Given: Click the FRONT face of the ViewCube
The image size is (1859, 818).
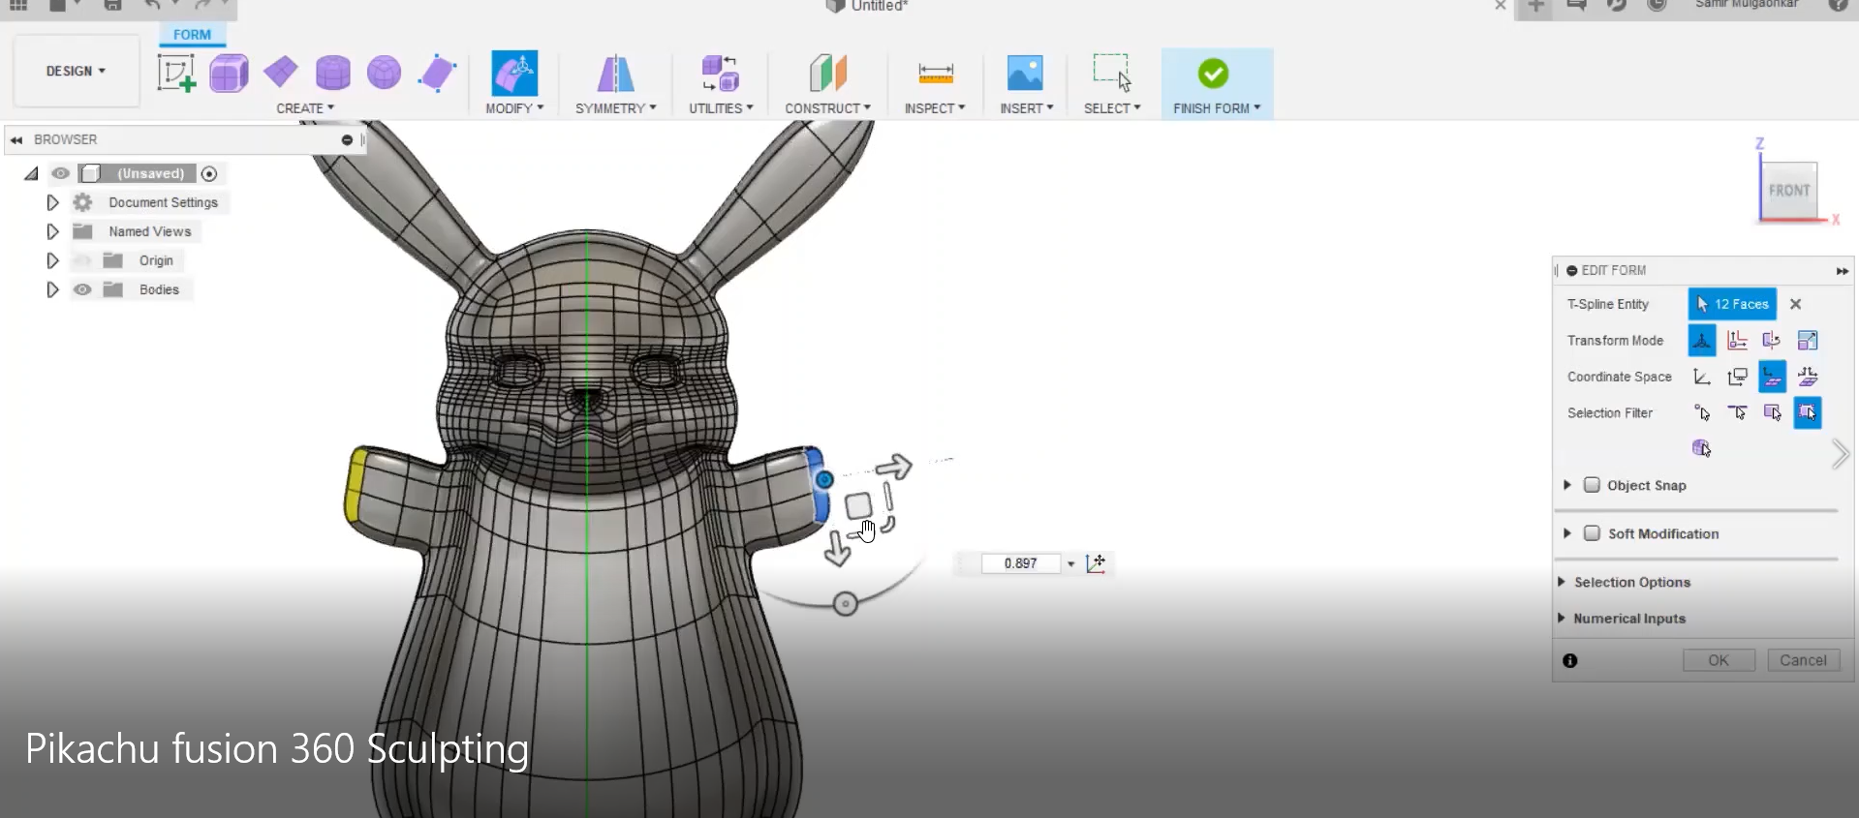Looking at the screenshot, I should click(x=1788, y=191).
